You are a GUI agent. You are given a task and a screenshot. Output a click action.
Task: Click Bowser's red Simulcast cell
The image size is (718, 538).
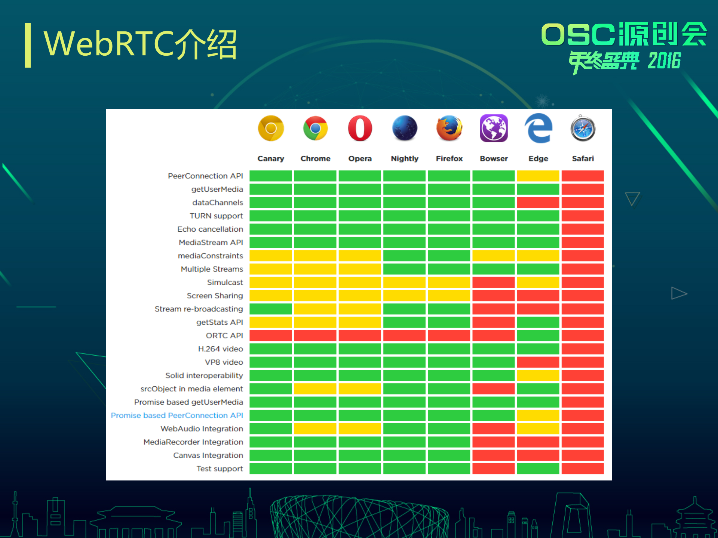(x=494, y=282)
